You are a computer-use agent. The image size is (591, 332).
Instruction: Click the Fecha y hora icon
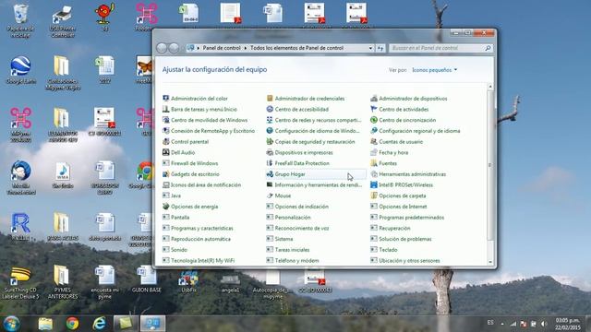pos(373,152)
